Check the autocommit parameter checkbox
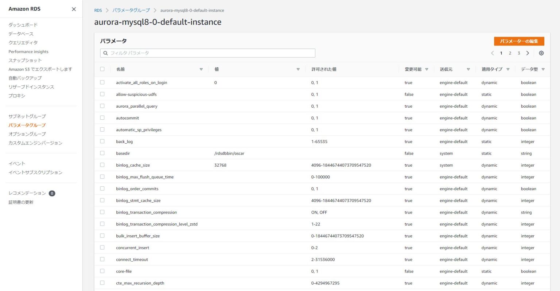 click(102, 118)
